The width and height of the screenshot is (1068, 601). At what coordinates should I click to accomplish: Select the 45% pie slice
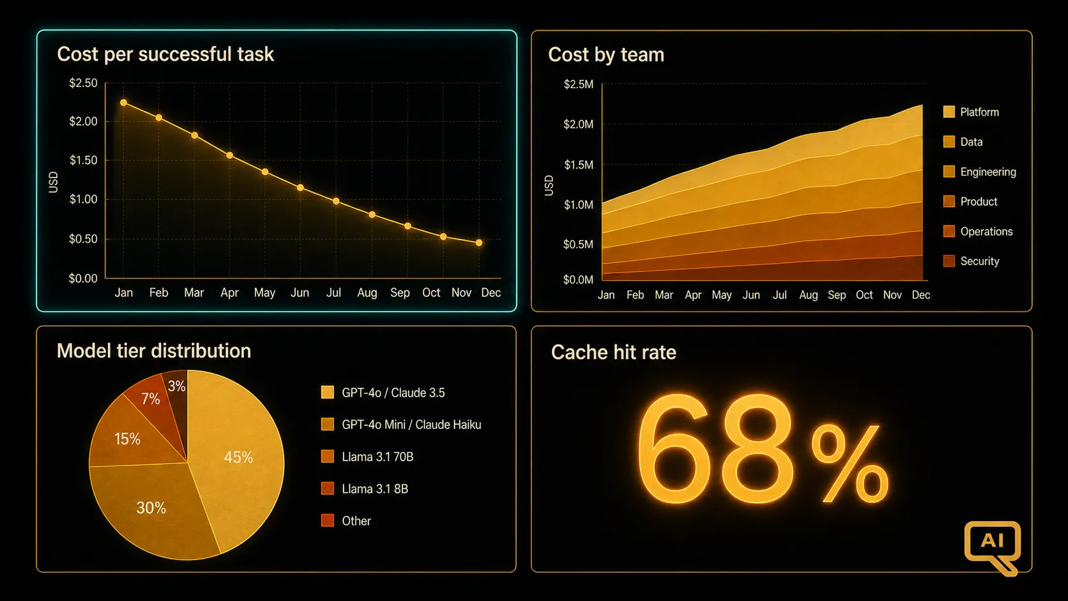(x=240, y=457)
